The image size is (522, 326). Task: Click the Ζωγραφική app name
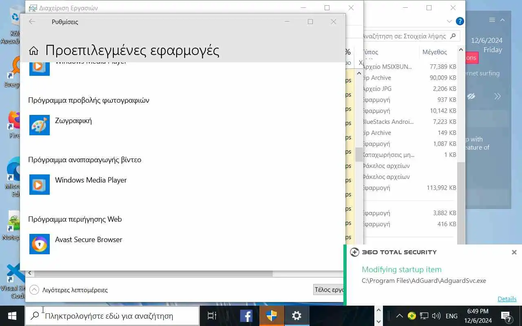73,121
